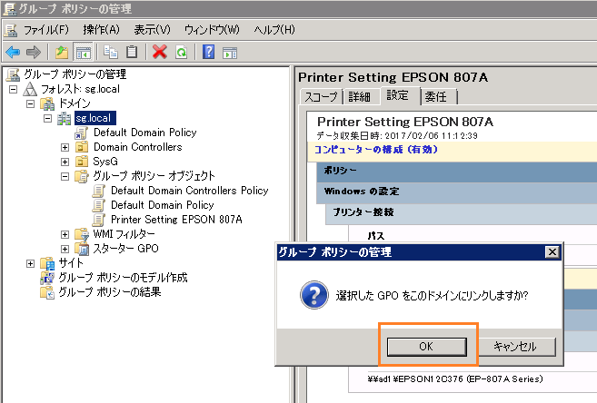Screen dimensions: 597x403
Task: Select Default Domain Policy under sg.local
Action: [145, 133]
